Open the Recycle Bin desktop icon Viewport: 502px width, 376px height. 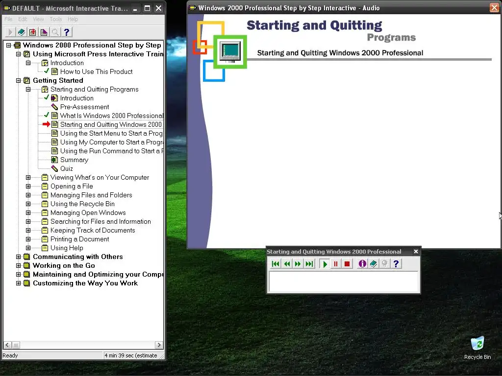[x=477, y=348]
